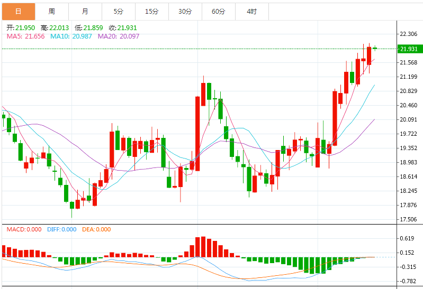Click the 21.199 price axis label
The height and width of the screenshot is (289, 423).
tap(408, 77)
